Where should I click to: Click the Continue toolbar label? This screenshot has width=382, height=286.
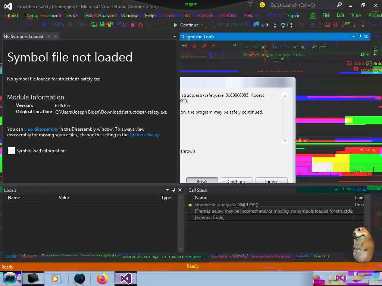click(189, 25)
